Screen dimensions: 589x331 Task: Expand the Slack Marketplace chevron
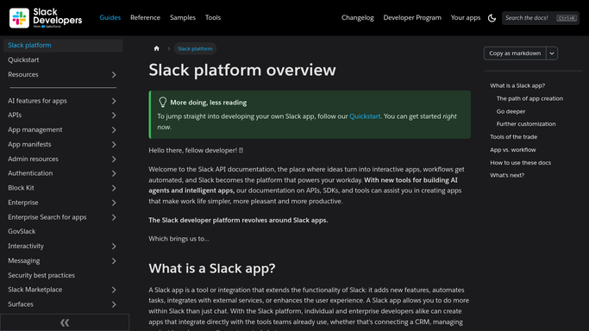click(114, 290)
